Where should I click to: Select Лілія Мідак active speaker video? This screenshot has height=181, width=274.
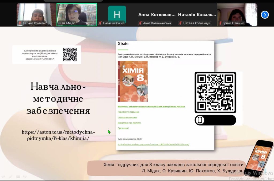tap(77, 15)
